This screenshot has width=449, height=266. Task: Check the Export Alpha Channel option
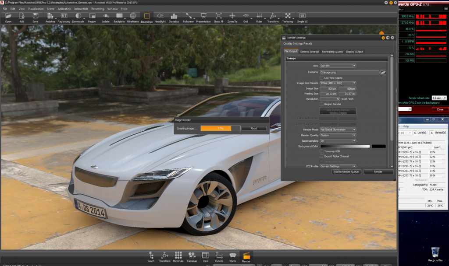tap(321, 156)
